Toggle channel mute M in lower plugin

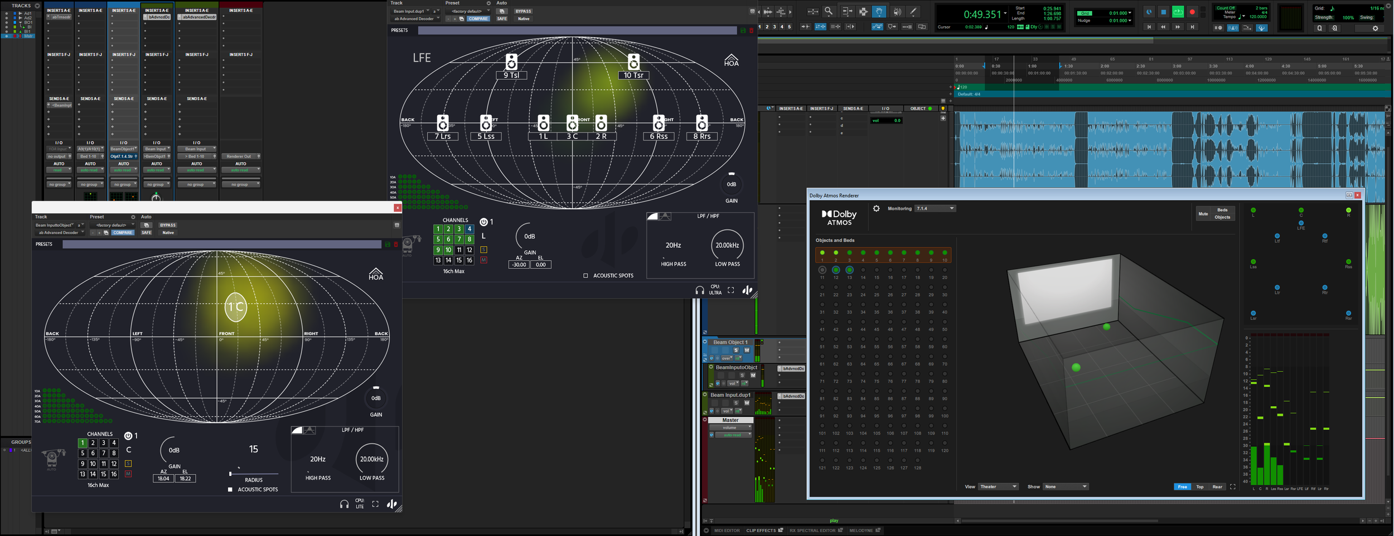[128, 474]
